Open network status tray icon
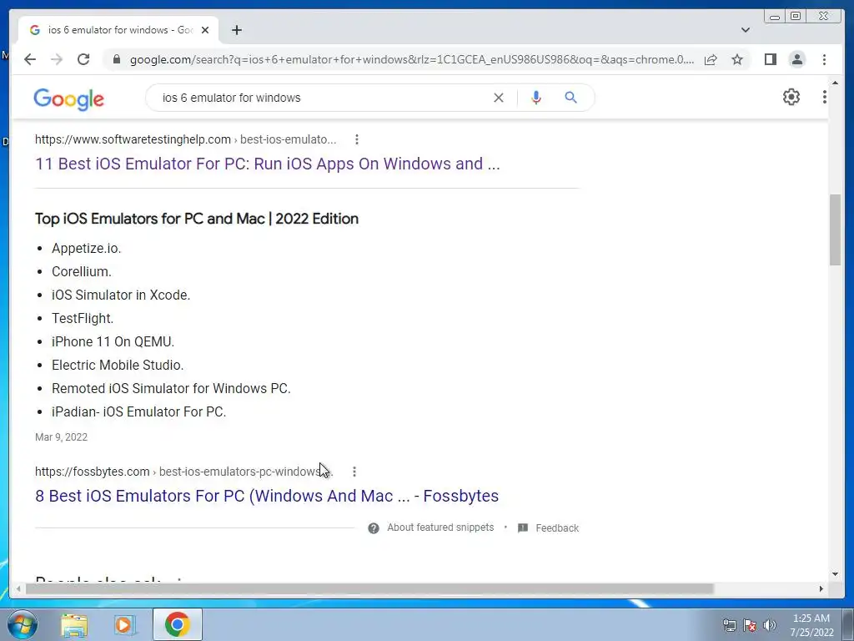 tap(729, 625)
